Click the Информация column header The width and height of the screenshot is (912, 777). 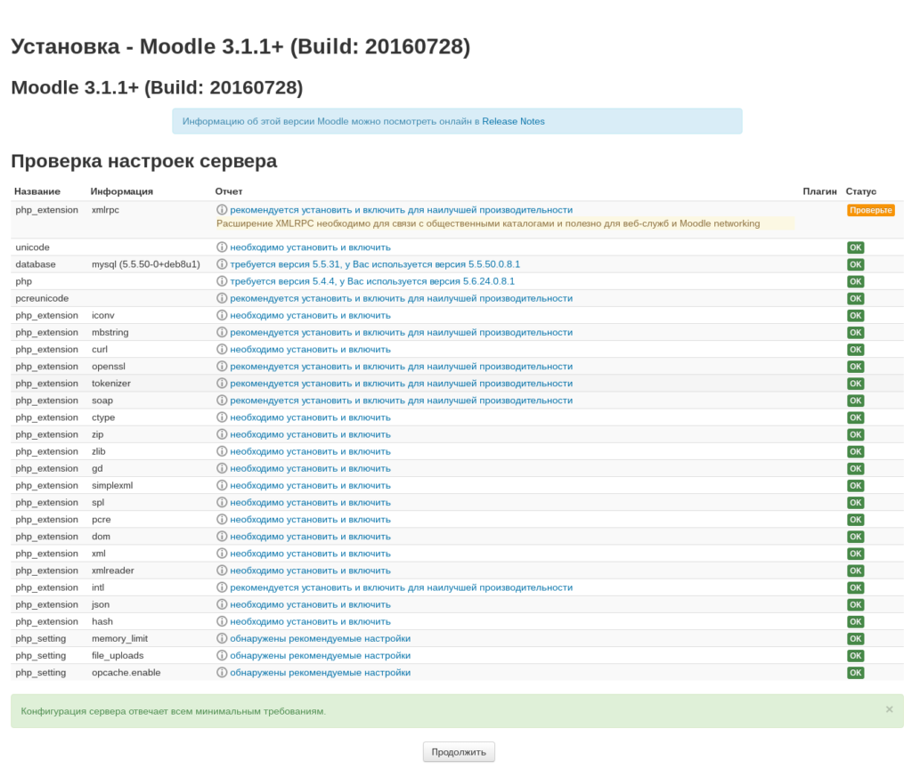point(121,191)
